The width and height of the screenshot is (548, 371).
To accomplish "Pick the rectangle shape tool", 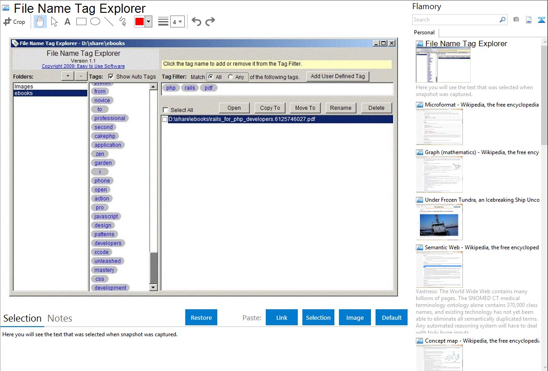I will [81, 22].
